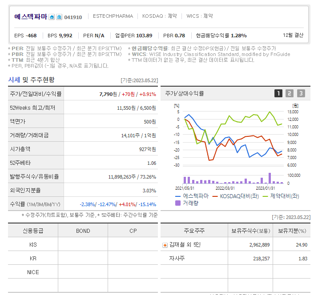Click the 주가/상대수익률 chart title

tap(185, 93)
